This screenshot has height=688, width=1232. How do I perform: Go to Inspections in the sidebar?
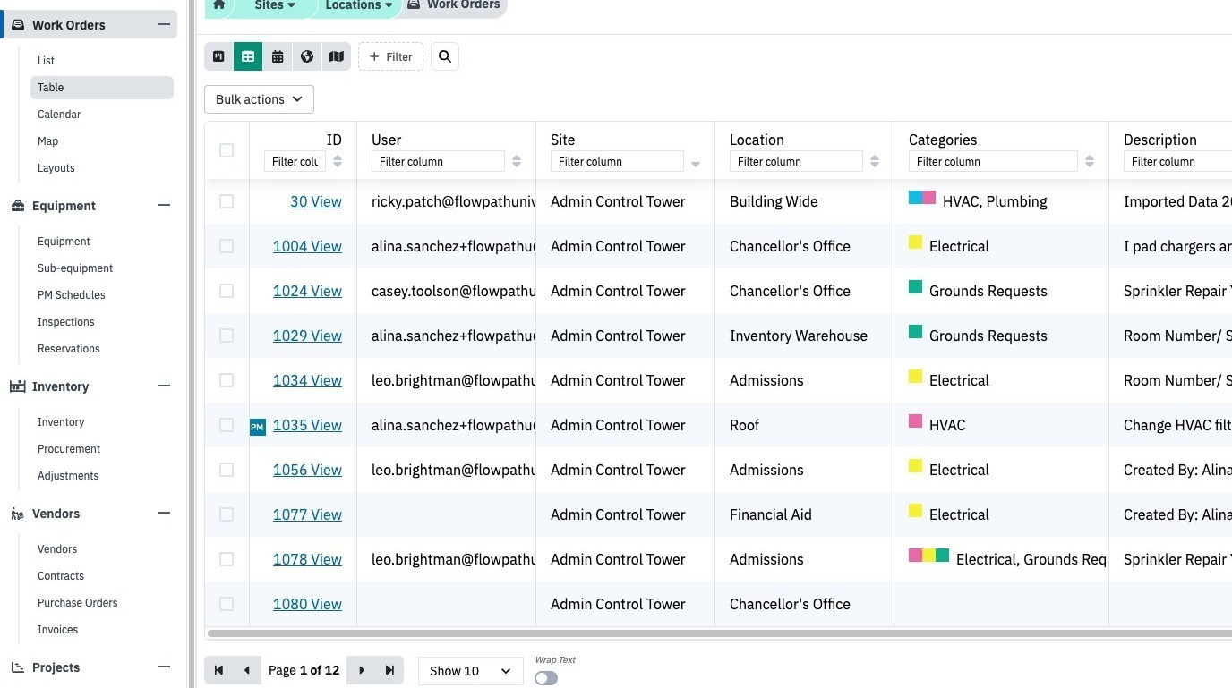click(65, 322)
